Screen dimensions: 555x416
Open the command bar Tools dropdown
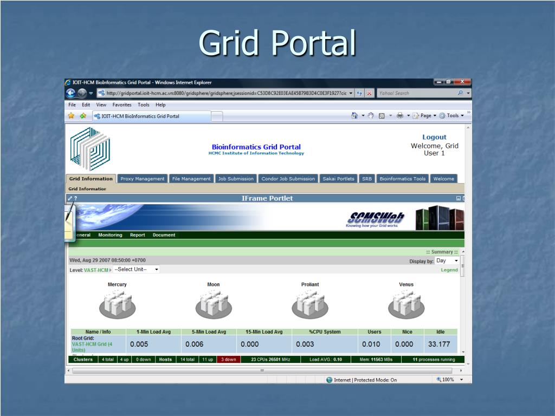[451, 115]
